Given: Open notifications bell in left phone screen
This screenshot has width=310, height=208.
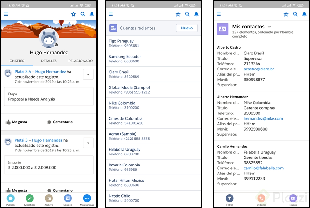Looking at the screenshot, I should click(x=92, y=14).
